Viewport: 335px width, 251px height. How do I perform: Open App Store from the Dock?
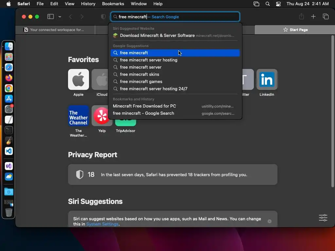point(9,99)
